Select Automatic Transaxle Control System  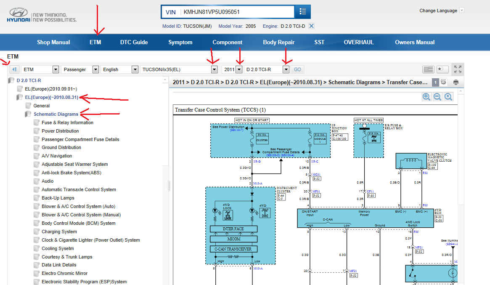point(79,189)
